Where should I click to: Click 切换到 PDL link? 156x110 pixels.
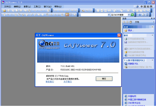coord(133,64)
